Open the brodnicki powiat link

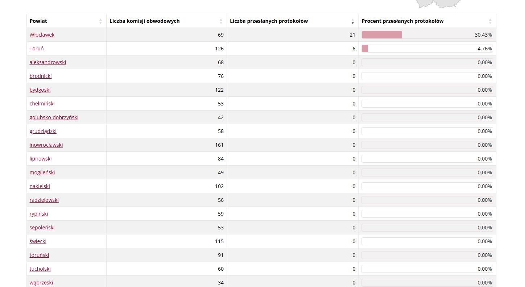point(41,76)
